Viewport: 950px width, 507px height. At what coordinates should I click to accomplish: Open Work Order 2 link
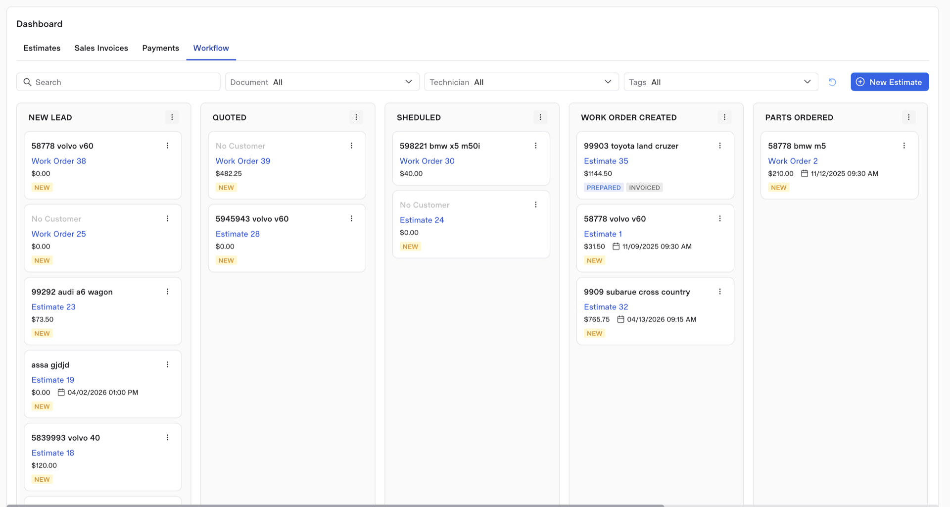click(x=793, y=161)
